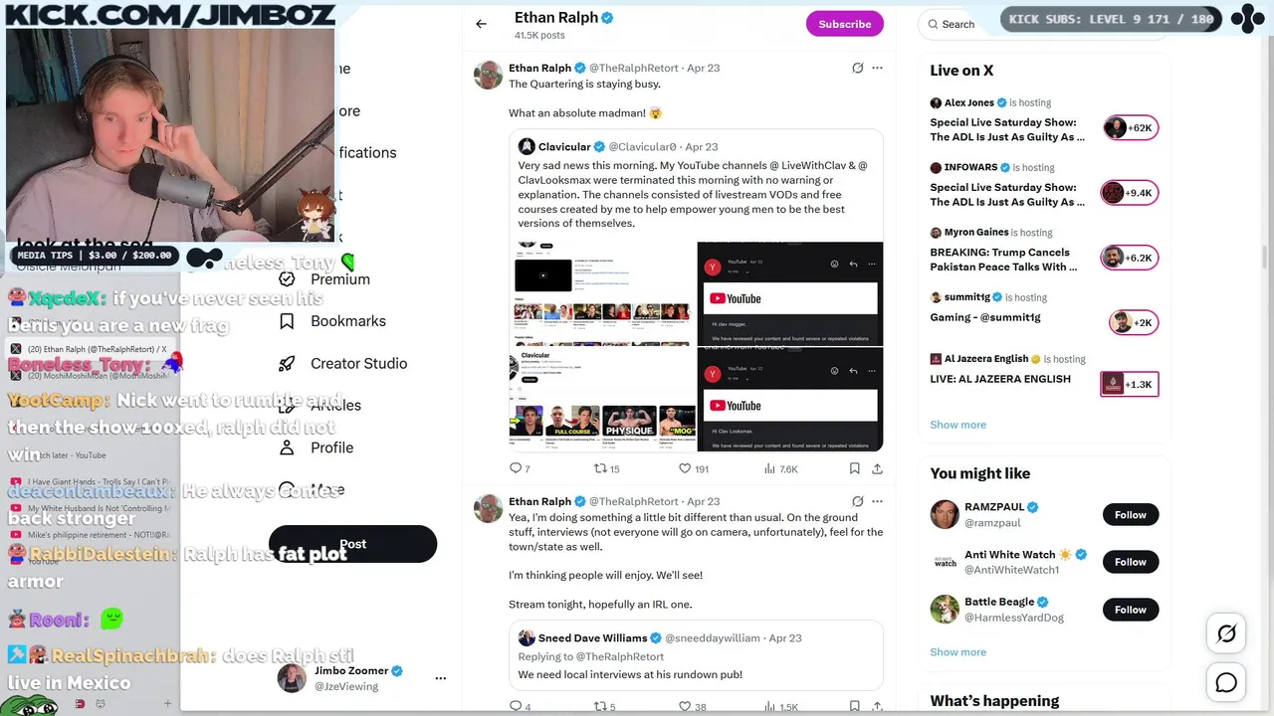This screenshot has width=1274, height=716.
Task: Open the floating Grok button in the corner
Action: 1226,633
